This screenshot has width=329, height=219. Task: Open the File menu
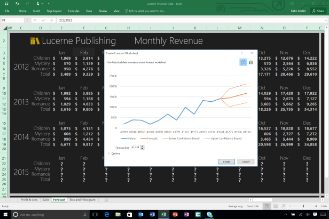7,11
